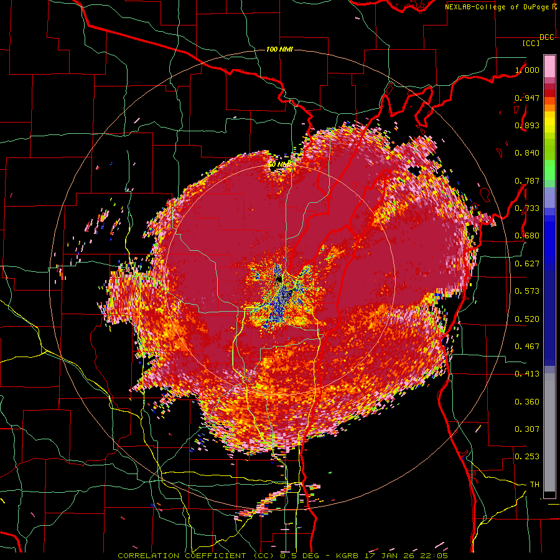Image resolution: width=560 pixels, height=560 pixels.
Task: Click the 0.893 legend value
Action: 527,125
